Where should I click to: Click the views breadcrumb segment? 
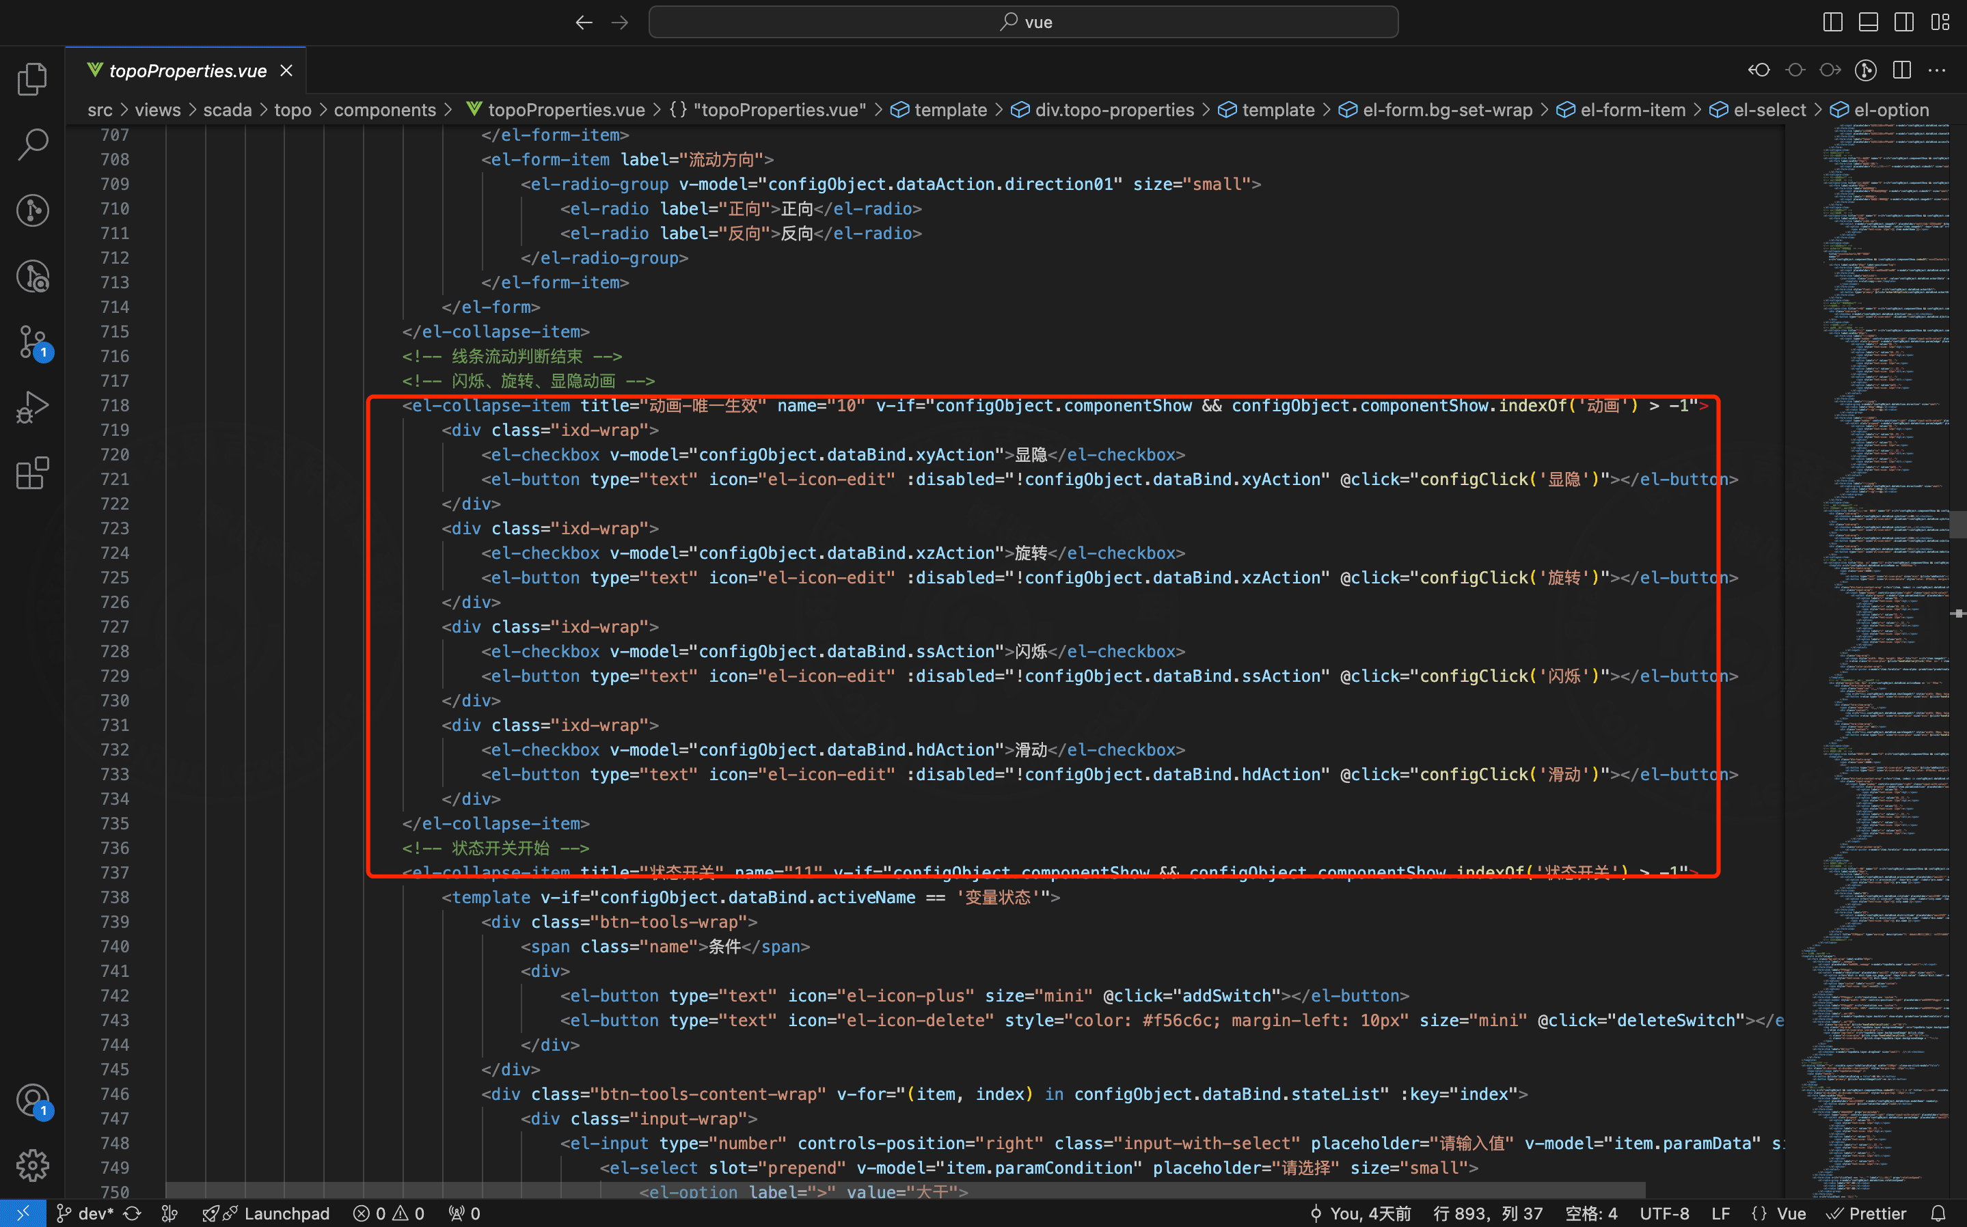[157, 109]
